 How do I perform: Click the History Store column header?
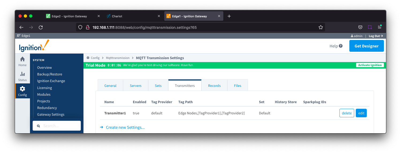click(x=286, y=102)
